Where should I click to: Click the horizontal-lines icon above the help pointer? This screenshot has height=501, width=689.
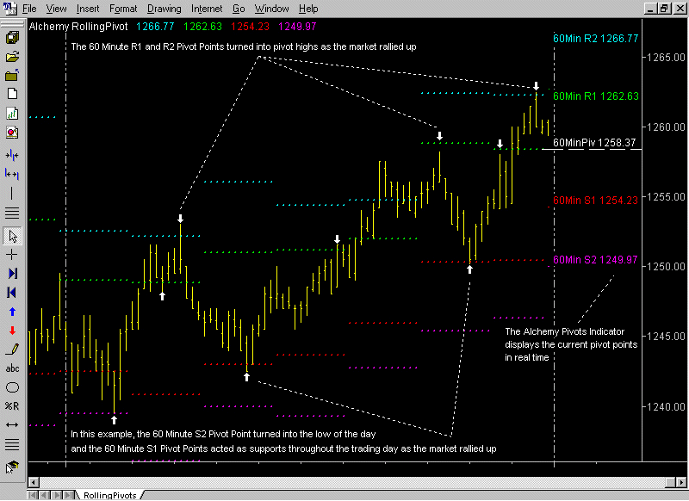(x=12, y=444)
